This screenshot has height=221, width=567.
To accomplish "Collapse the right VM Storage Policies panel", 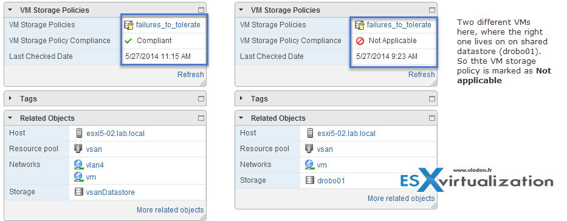I will (241, 10).
